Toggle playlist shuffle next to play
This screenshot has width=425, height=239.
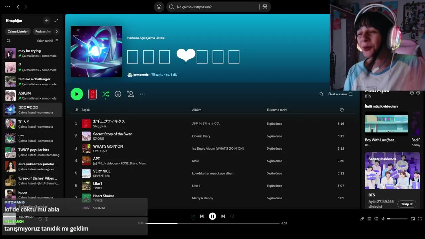106,94
